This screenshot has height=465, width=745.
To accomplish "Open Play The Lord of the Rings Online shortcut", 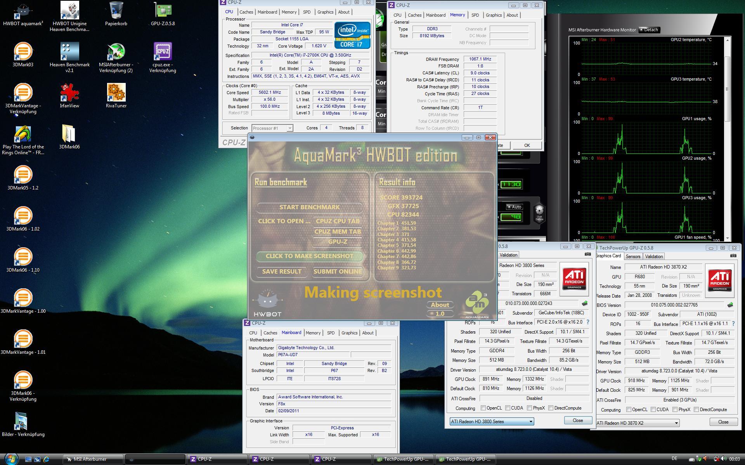I will click(x=23, y=139).
